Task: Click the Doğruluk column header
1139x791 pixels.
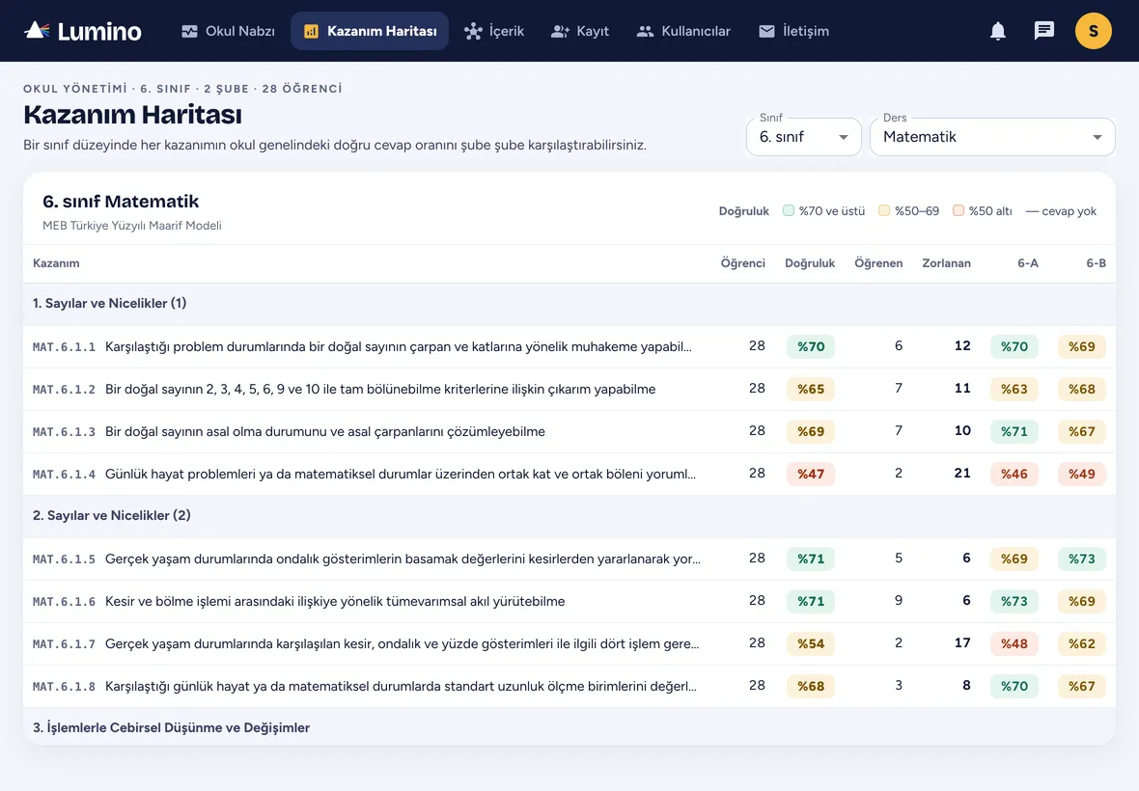Action: pos(810,263)
